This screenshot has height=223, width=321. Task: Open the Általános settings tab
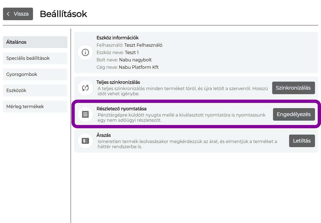pyautogui.click(x=35, y=42)
